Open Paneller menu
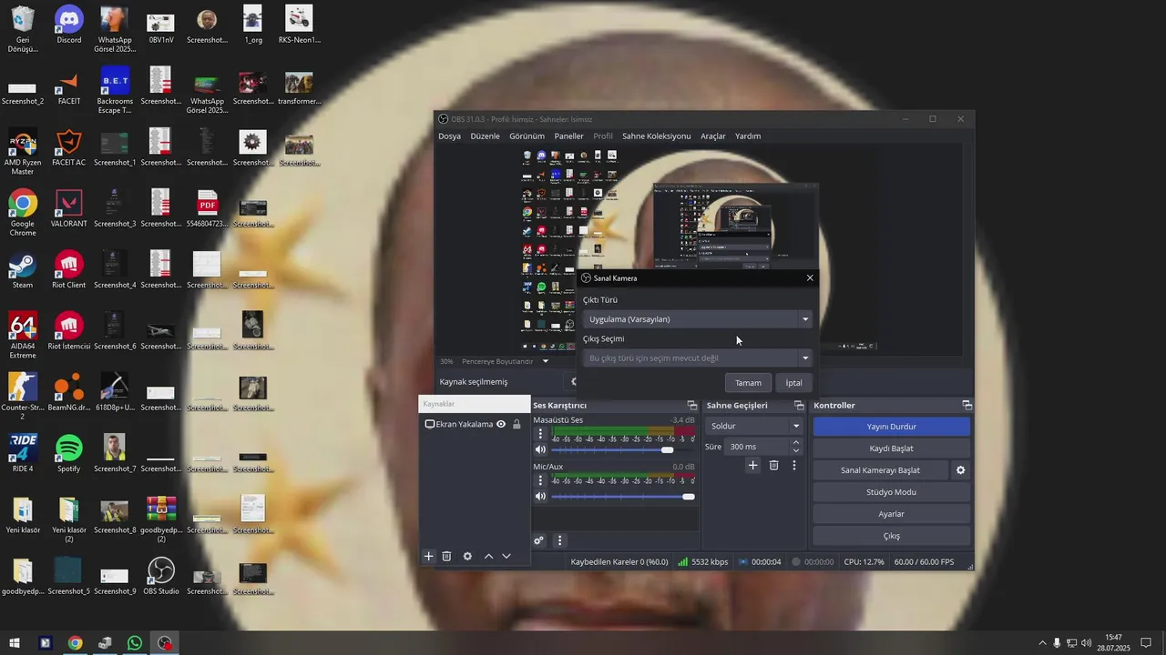Screen dimensions: 1166x655 coord(568,136)
